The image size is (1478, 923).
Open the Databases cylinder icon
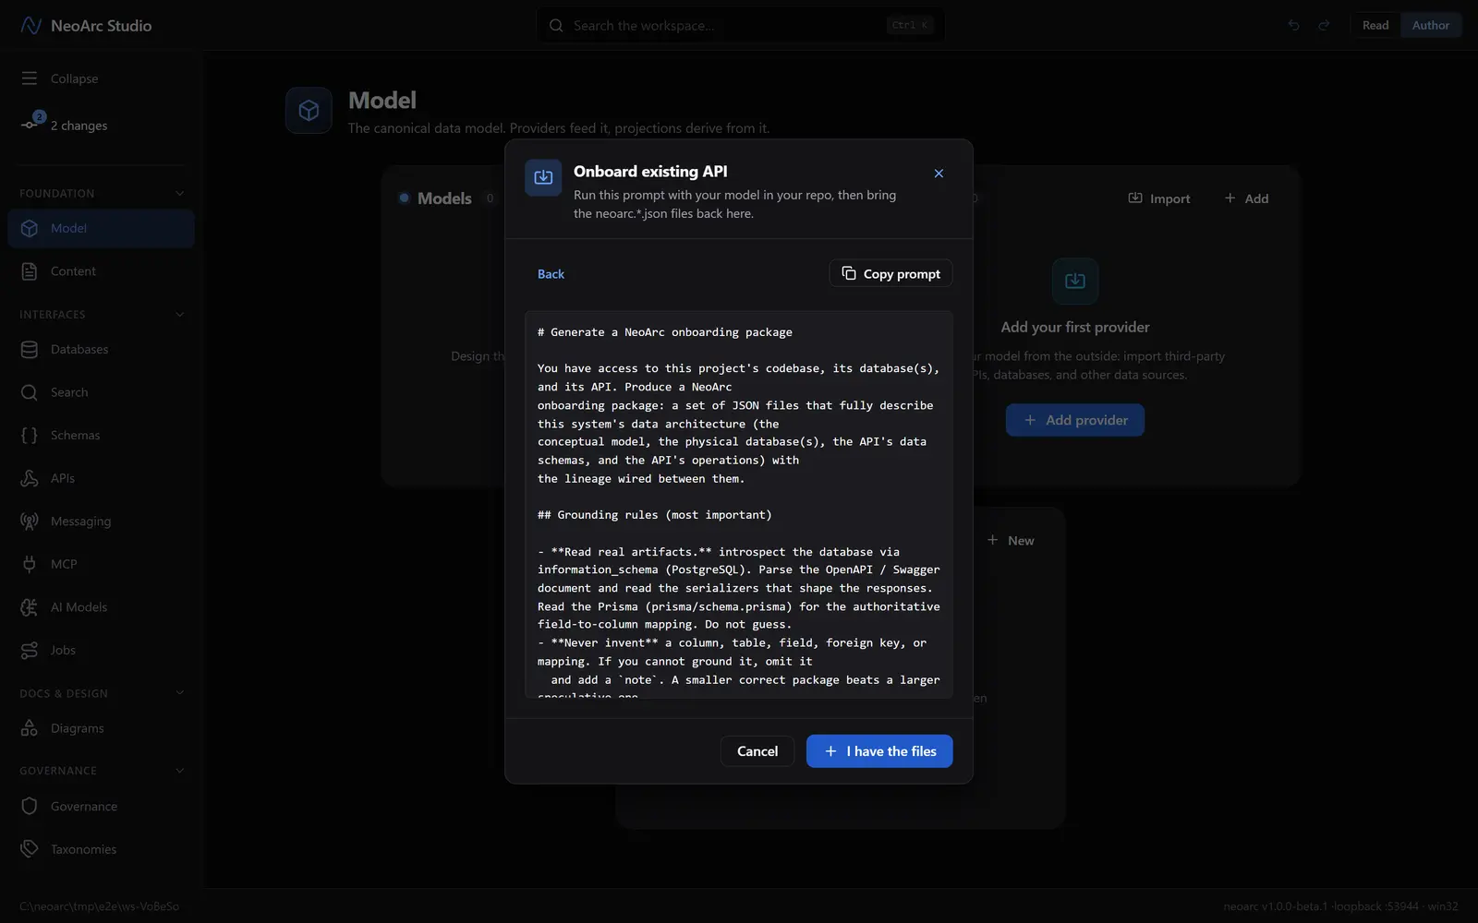pyautogui.click(x=30, y=349)
